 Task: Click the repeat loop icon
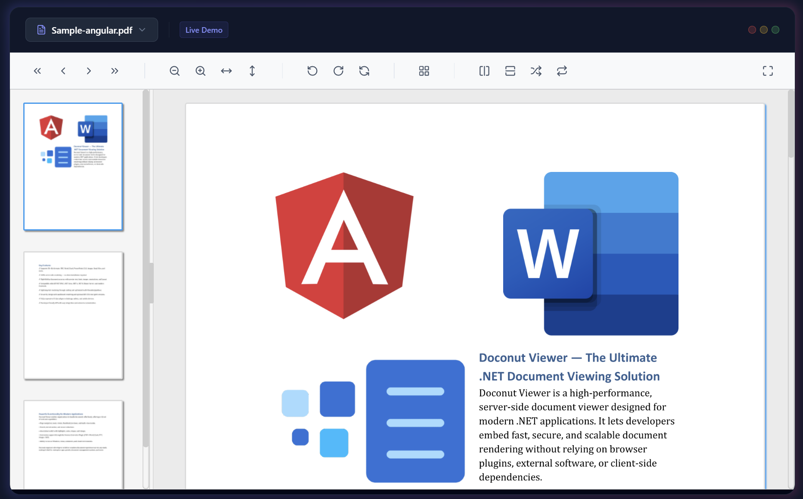(x=562, y=71)
